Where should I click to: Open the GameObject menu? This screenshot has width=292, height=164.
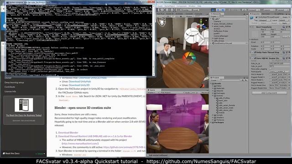[170, 6]
